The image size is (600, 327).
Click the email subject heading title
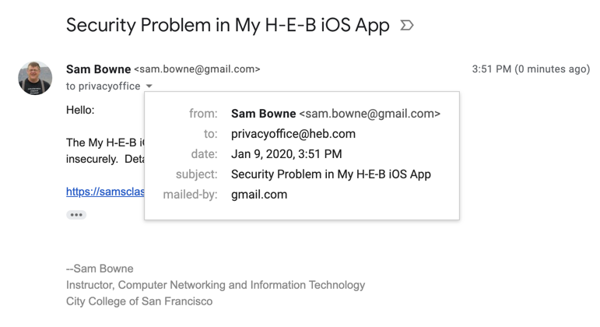click(x=227, y=25)
